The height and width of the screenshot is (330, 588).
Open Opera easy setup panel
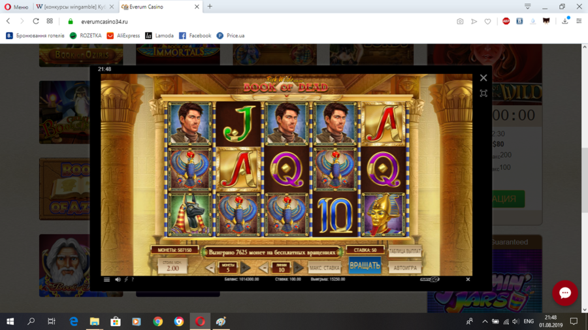579,22
